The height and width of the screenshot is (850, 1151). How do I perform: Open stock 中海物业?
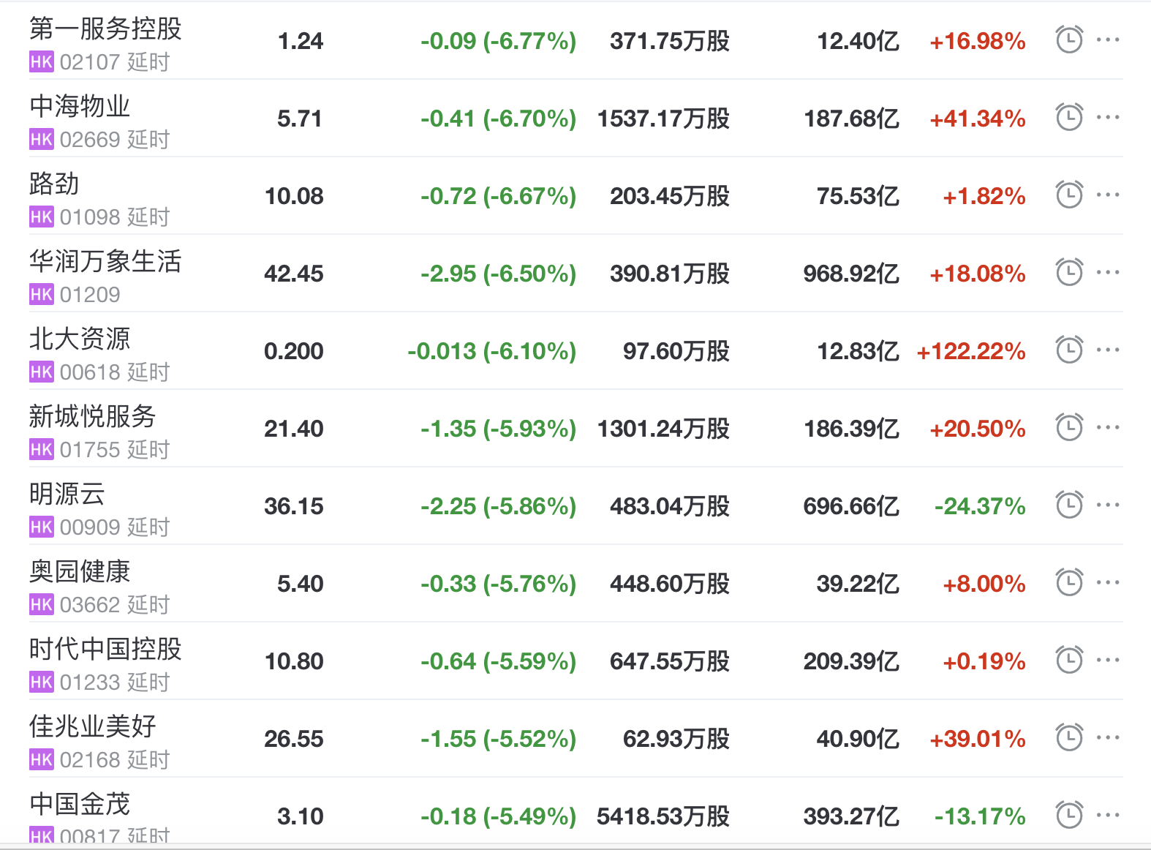pos(80,106)
